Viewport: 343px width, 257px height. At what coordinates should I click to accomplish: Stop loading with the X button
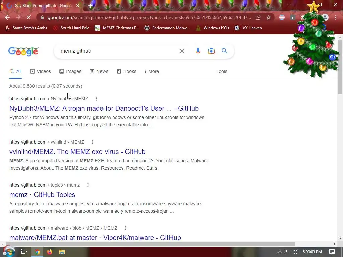29,17
